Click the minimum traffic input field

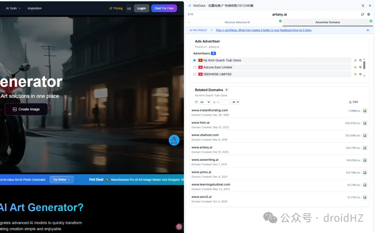click(225, 102)
